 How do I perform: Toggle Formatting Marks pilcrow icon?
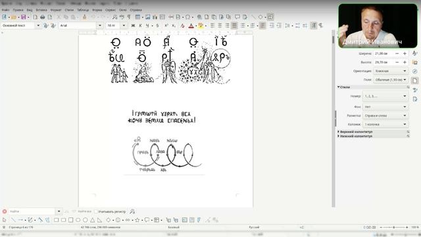tap(129, 17)
